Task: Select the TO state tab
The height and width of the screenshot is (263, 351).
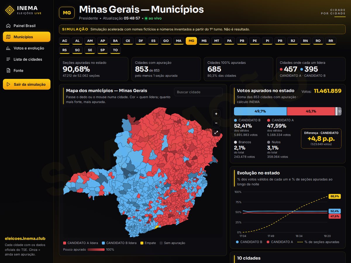Action: (x=116, y=50)
